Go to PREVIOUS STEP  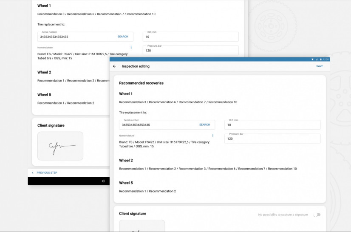(47, 173)
